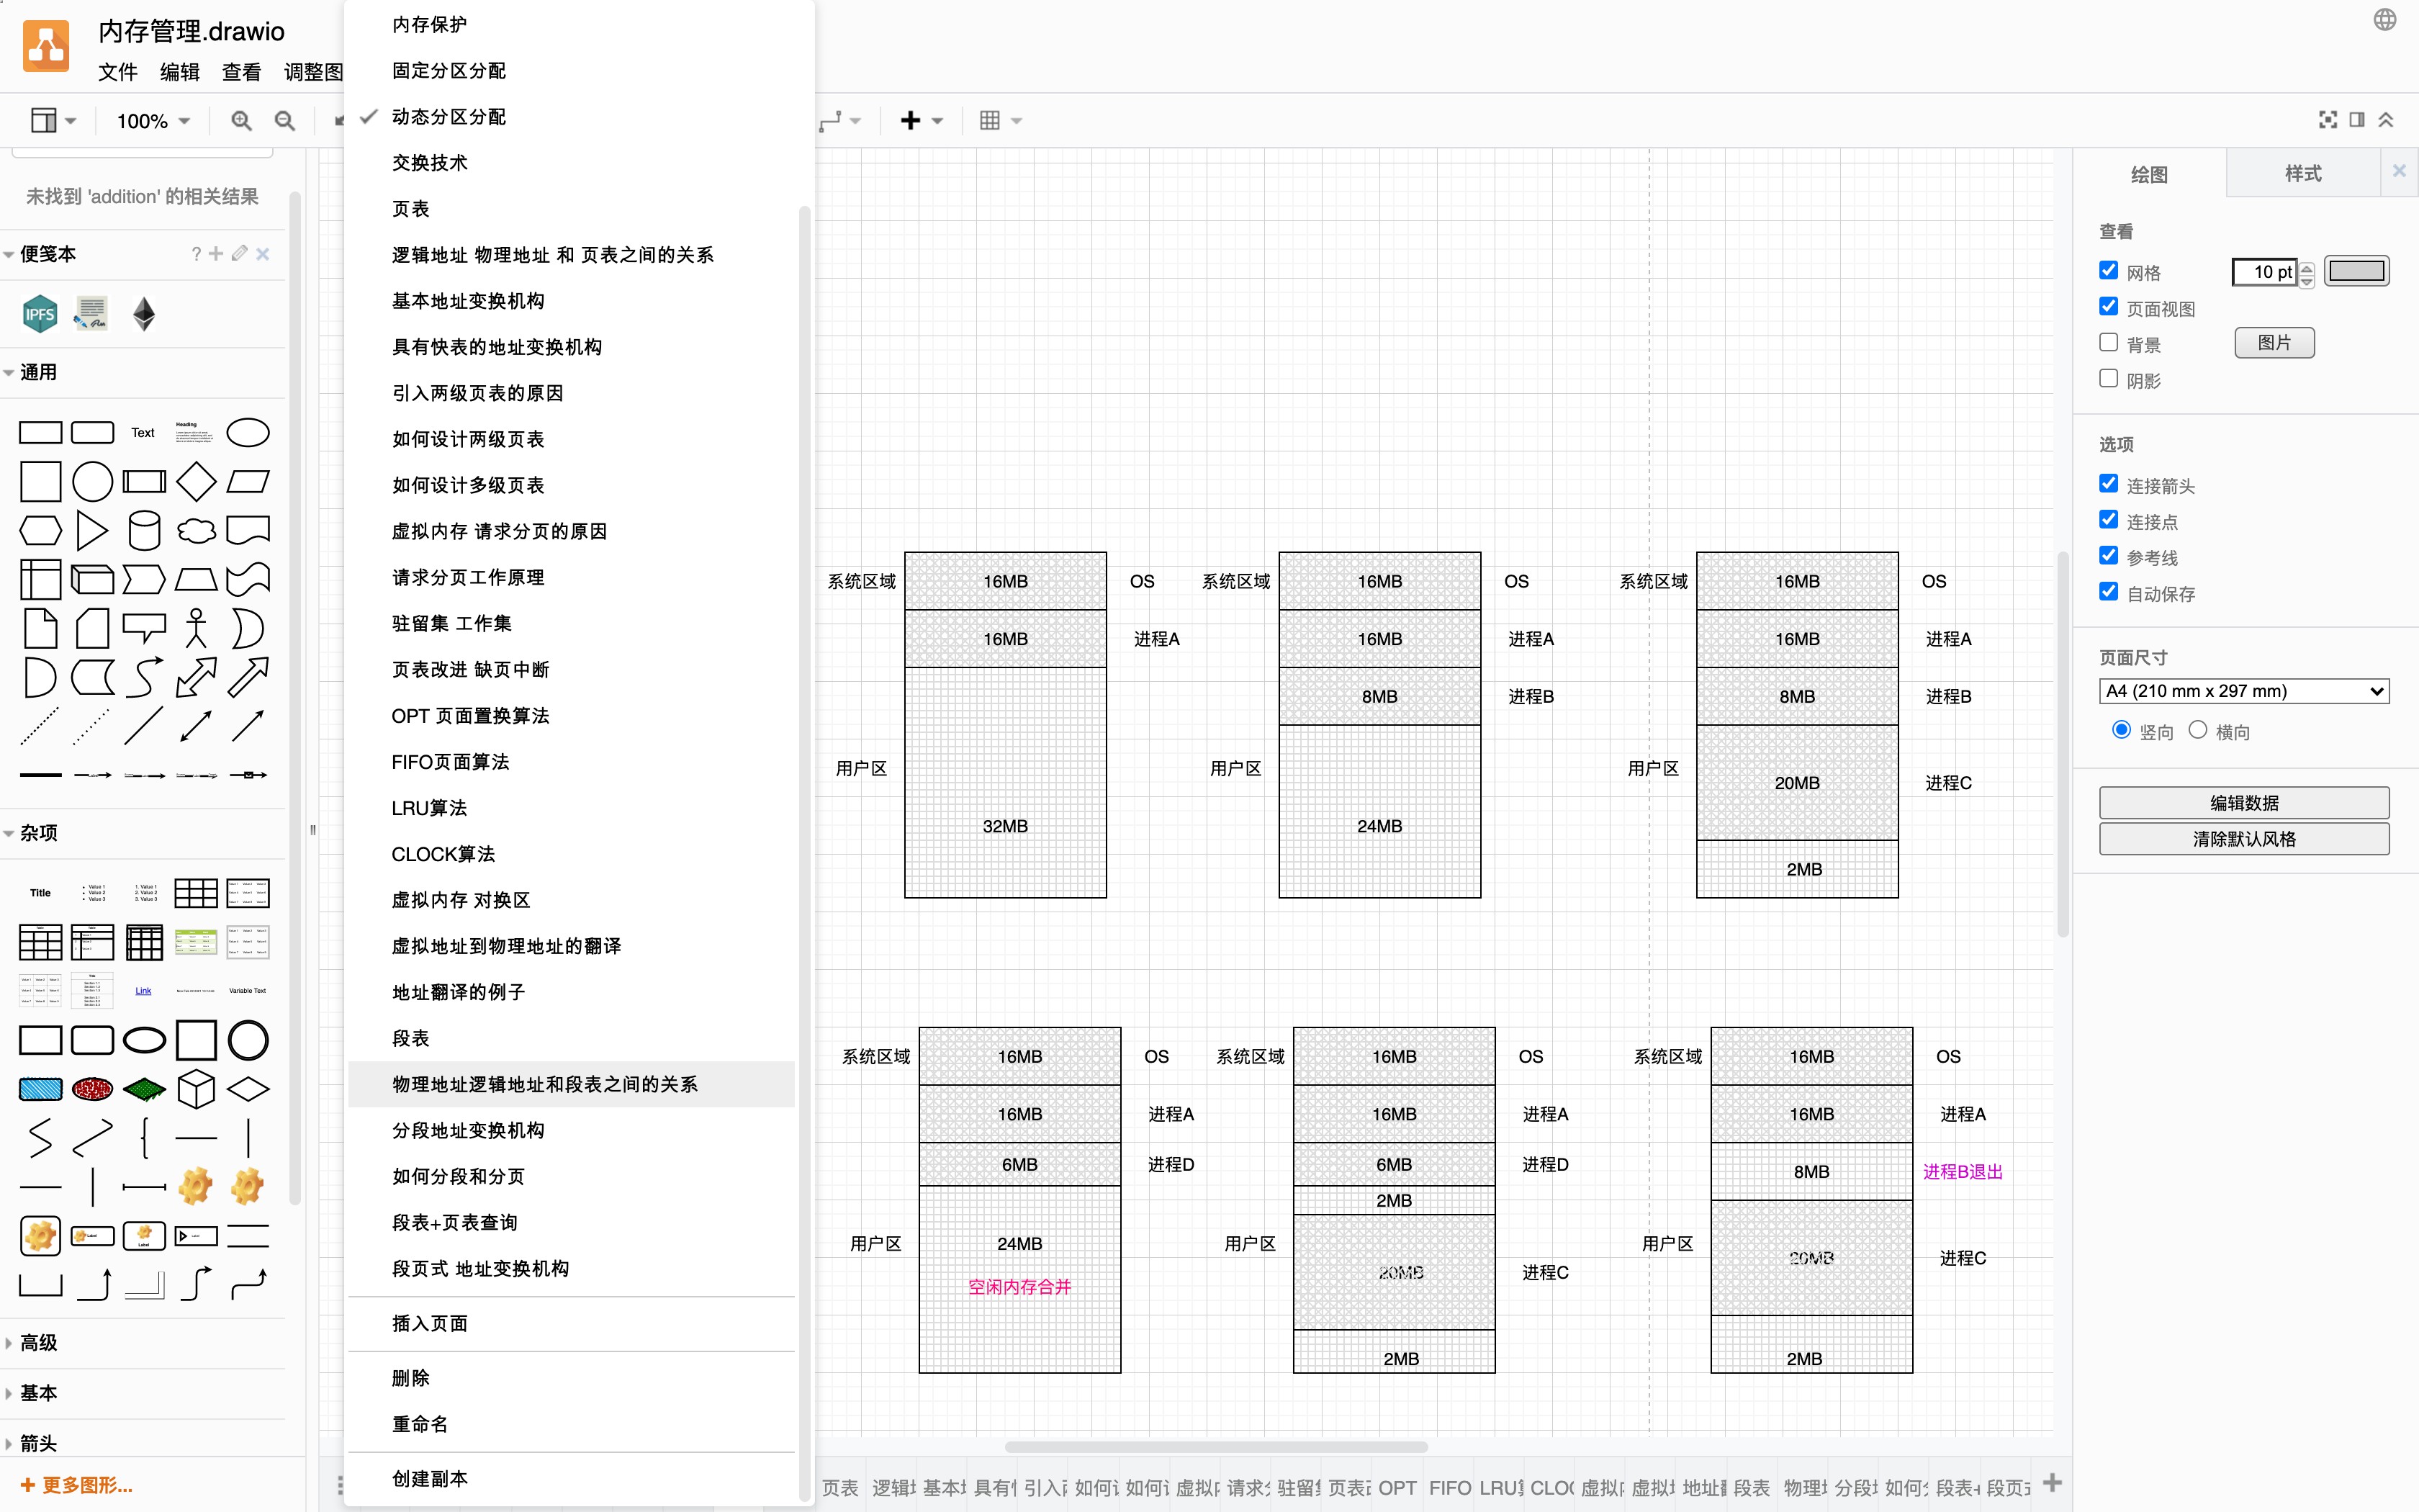The width and height of the screenshot is (2419, 1512).
Task: Click the 编辑数据 button
Action: click(x=2243, y=803)
